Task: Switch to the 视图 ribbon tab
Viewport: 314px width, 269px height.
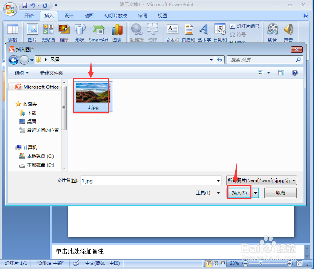Action: pos(162,15)
